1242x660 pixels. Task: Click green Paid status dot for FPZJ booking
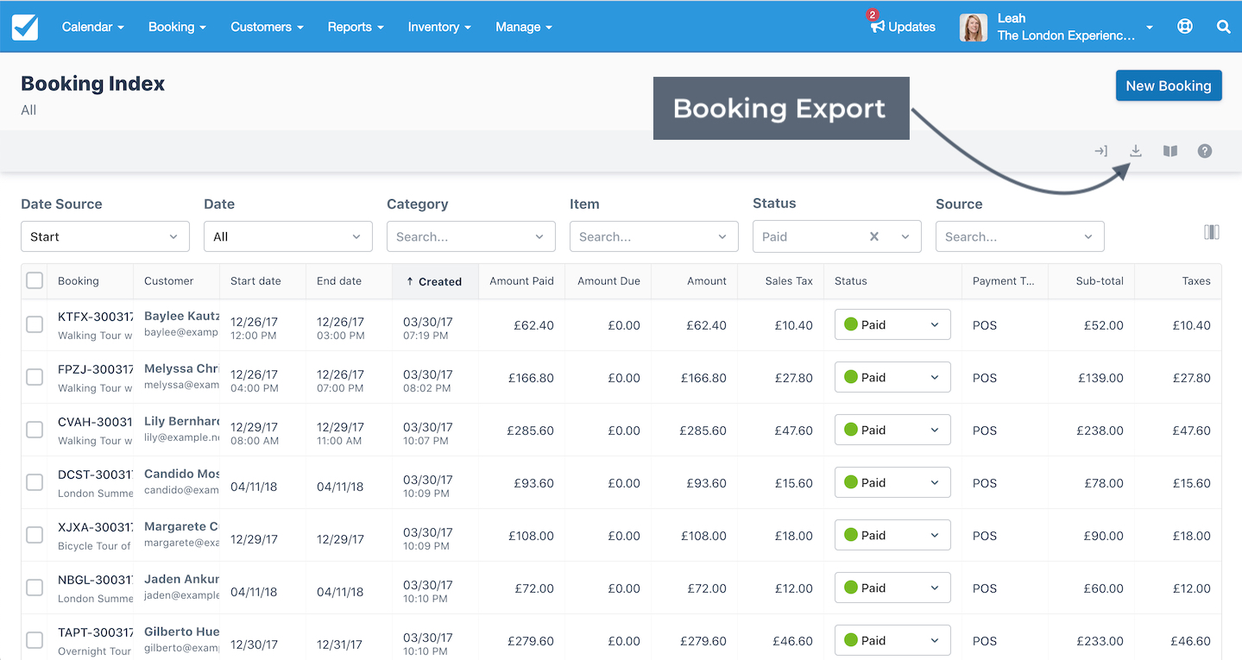click(x=850, y=377)
